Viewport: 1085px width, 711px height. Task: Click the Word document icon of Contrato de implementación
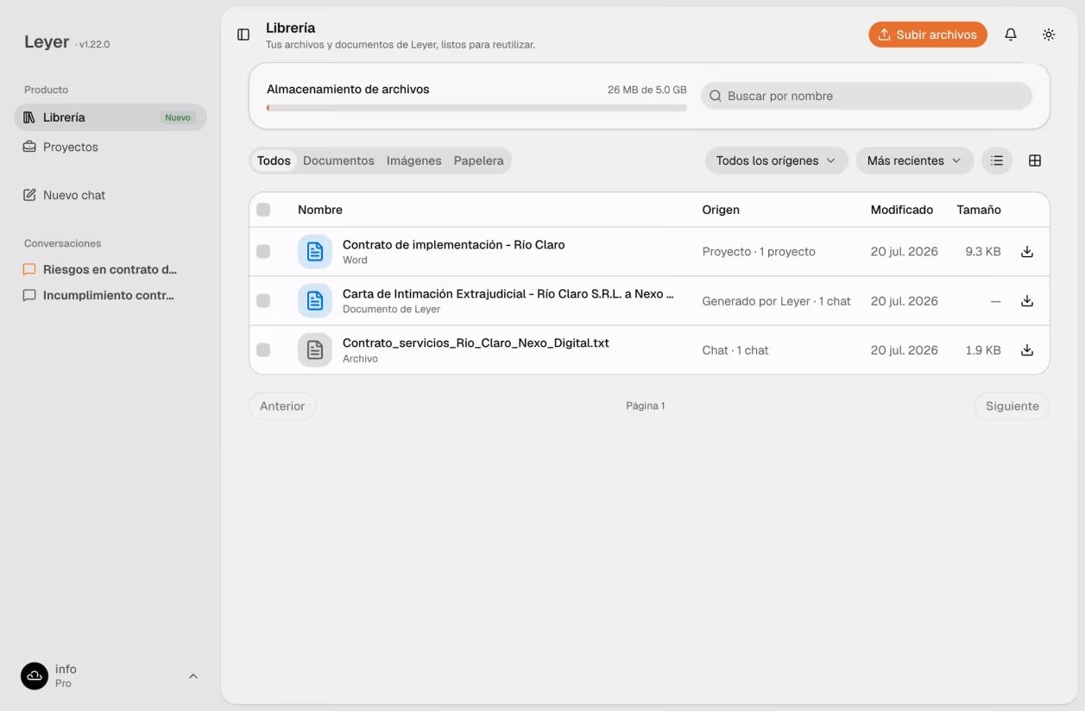click(315, 252)
